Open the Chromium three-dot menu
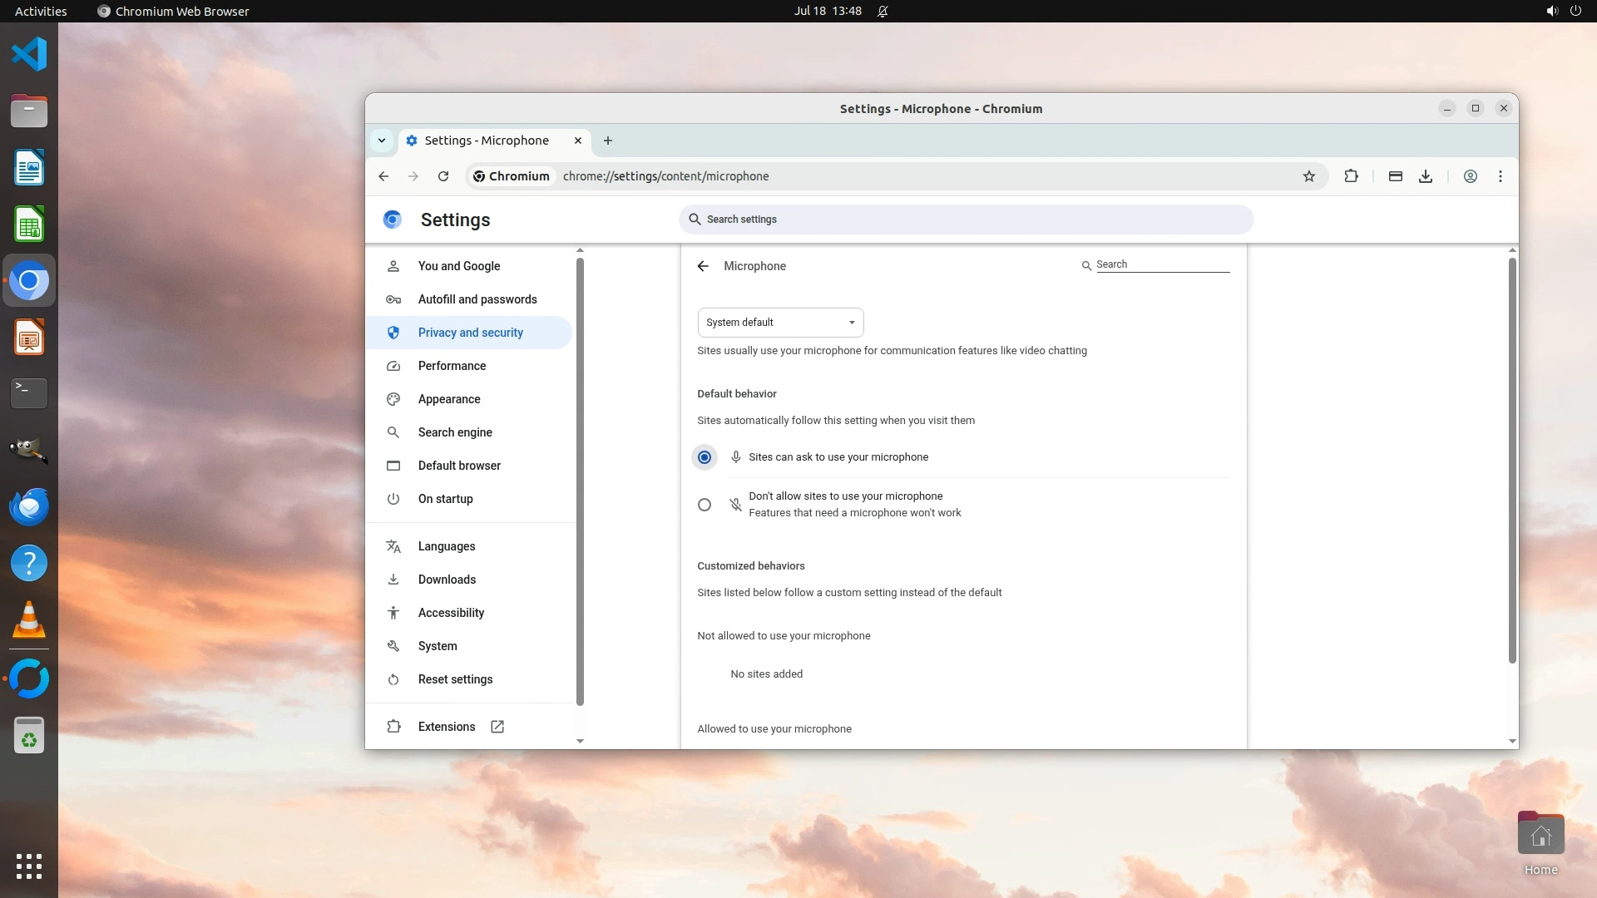 pyautogui.click(x=1500, y=176)
